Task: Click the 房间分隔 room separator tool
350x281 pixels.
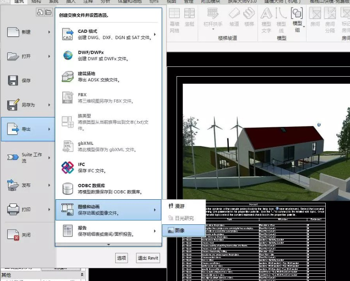Action: pos(330,20)
